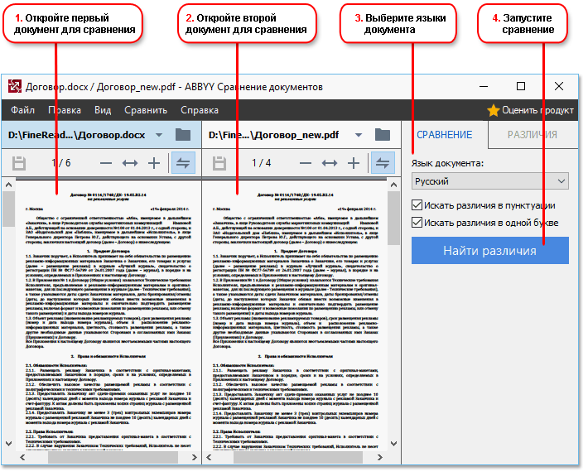Zoom in plus icon in left pane
The width and height of the screenshot is (588, 476).
154,163
